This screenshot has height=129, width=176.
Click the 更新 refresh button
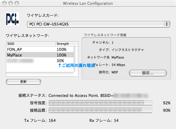pyautogui.click(x=23, y=82)
